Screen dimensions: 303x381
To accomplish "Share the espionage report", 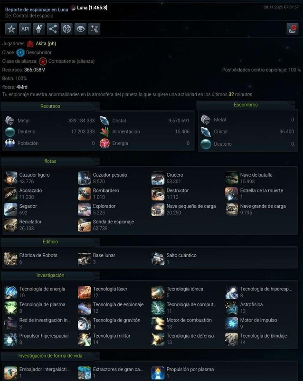I will tap(53, 29).
